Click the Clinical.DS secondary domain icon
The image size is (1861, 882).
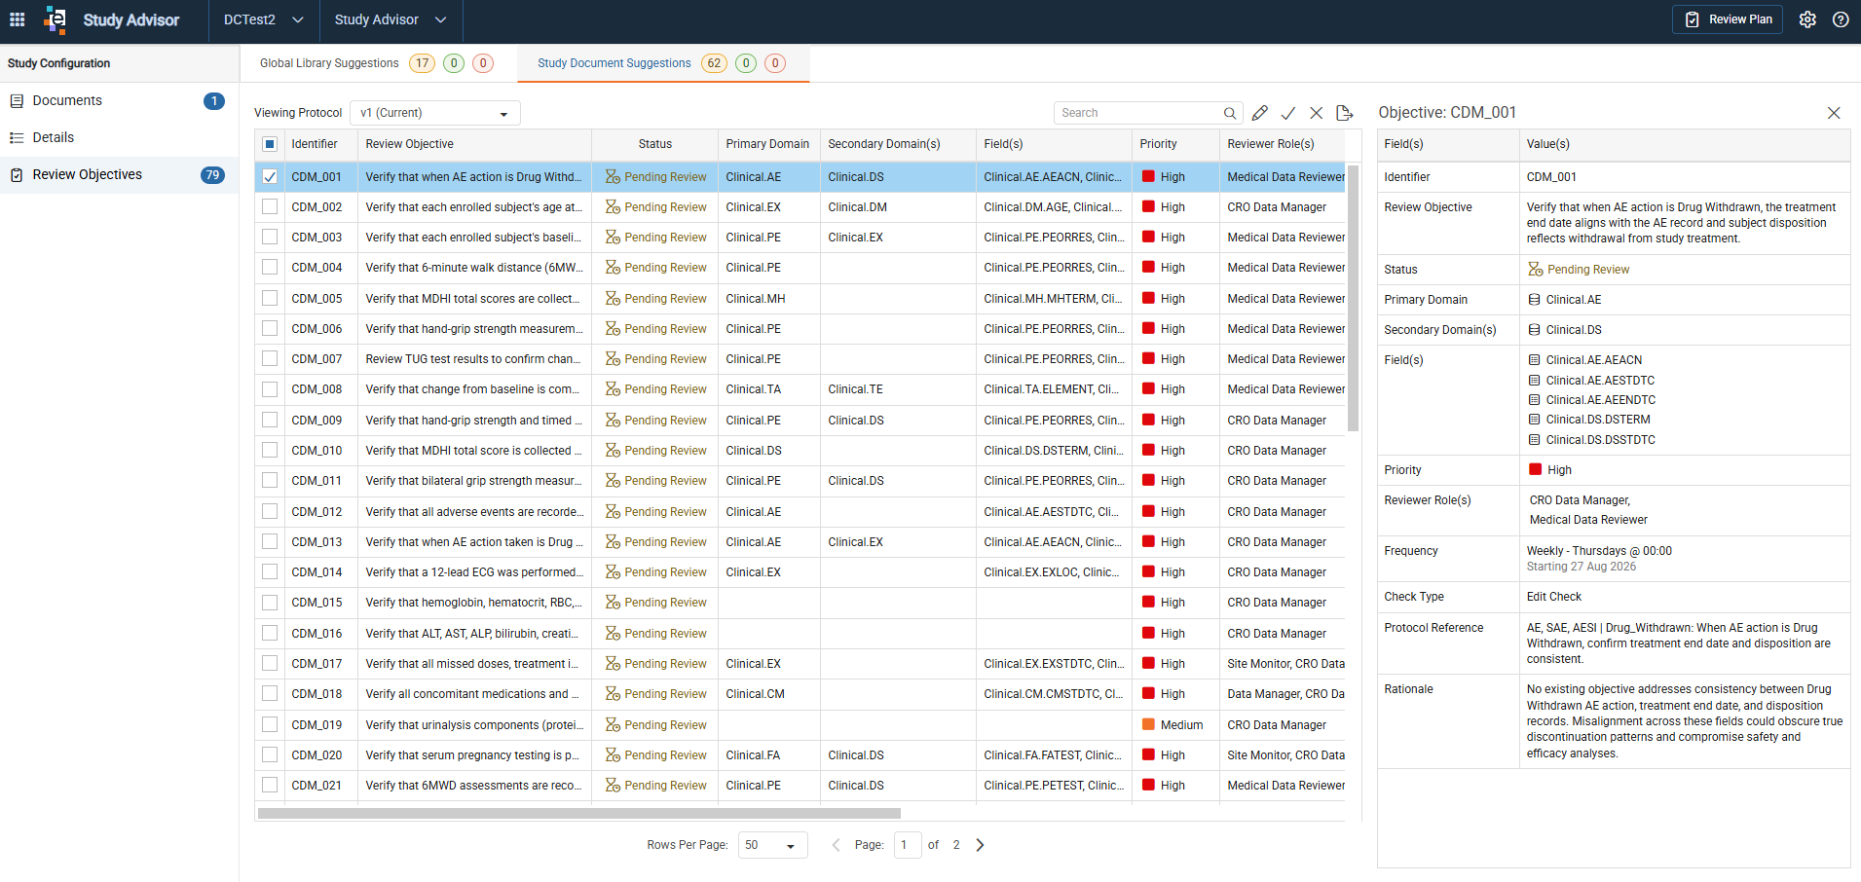[x=1535, y=330]
